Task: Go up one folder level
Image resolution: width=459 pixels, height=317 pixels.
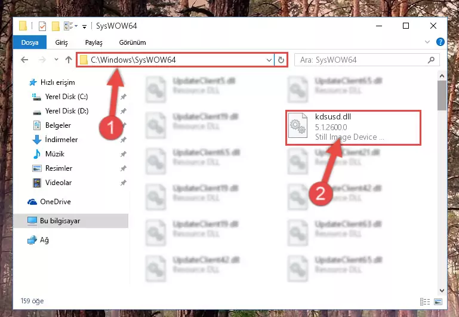Action: pos(69,60)
